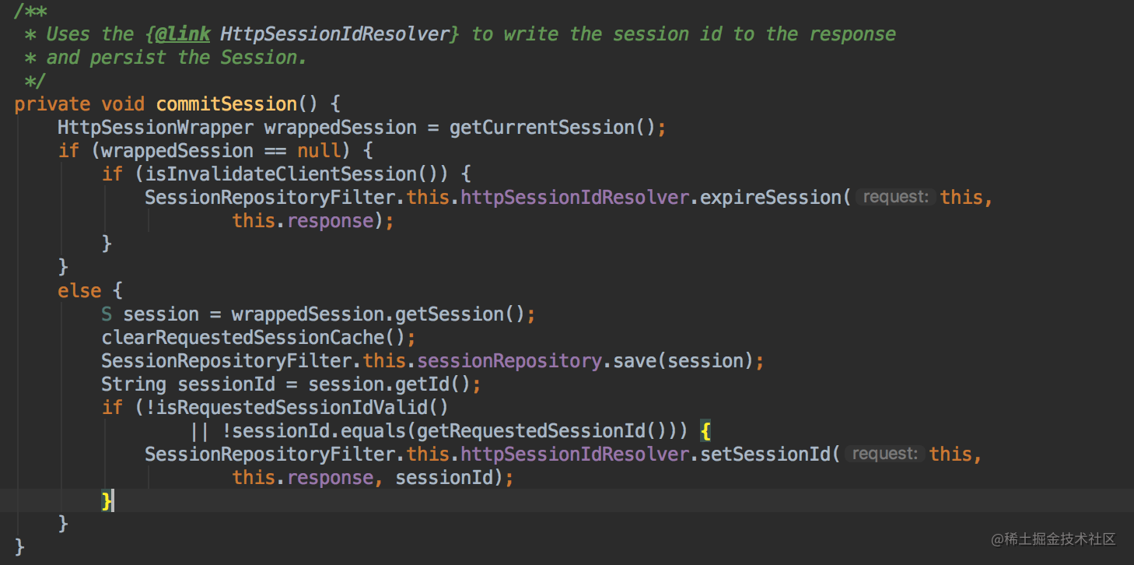This screenshot has width=1134, height=565.
Task: Click the expireSession method call
Action: click(771, 198)
